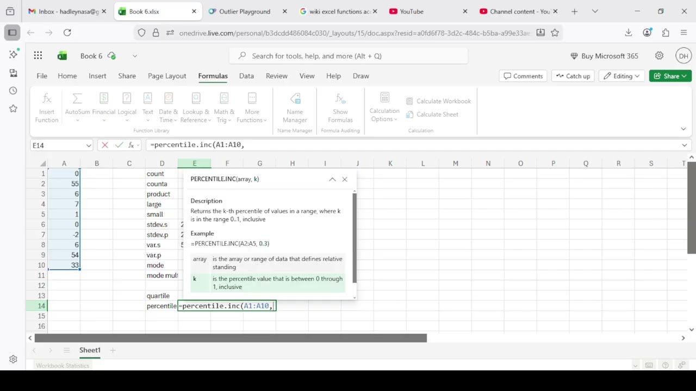Open the Comments pane
Screen dimensions: 696x391
(523, 76)
